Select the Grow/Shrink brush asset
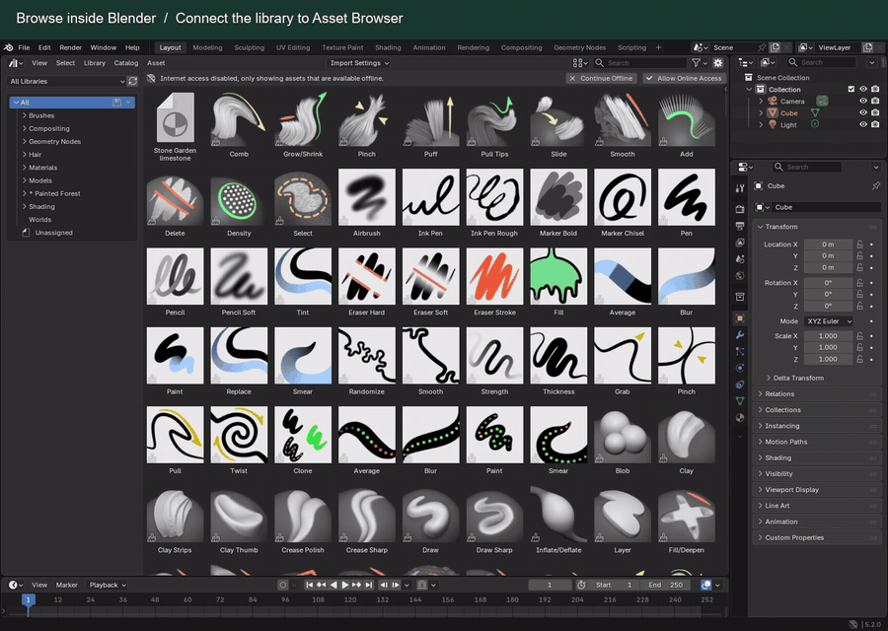888x631 pixels. 303,125
